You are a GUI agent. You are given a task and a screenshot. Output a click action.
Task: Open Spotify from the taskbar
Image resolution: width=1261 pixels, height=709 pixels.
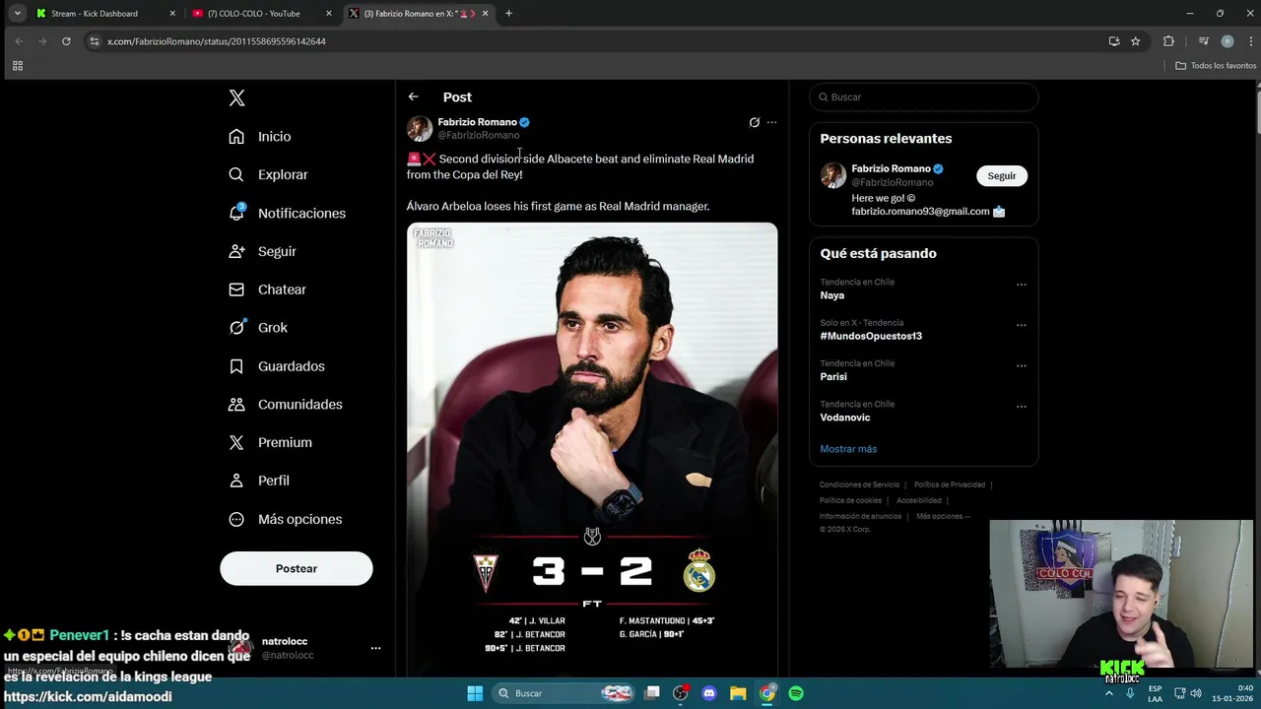pos(796,693)
